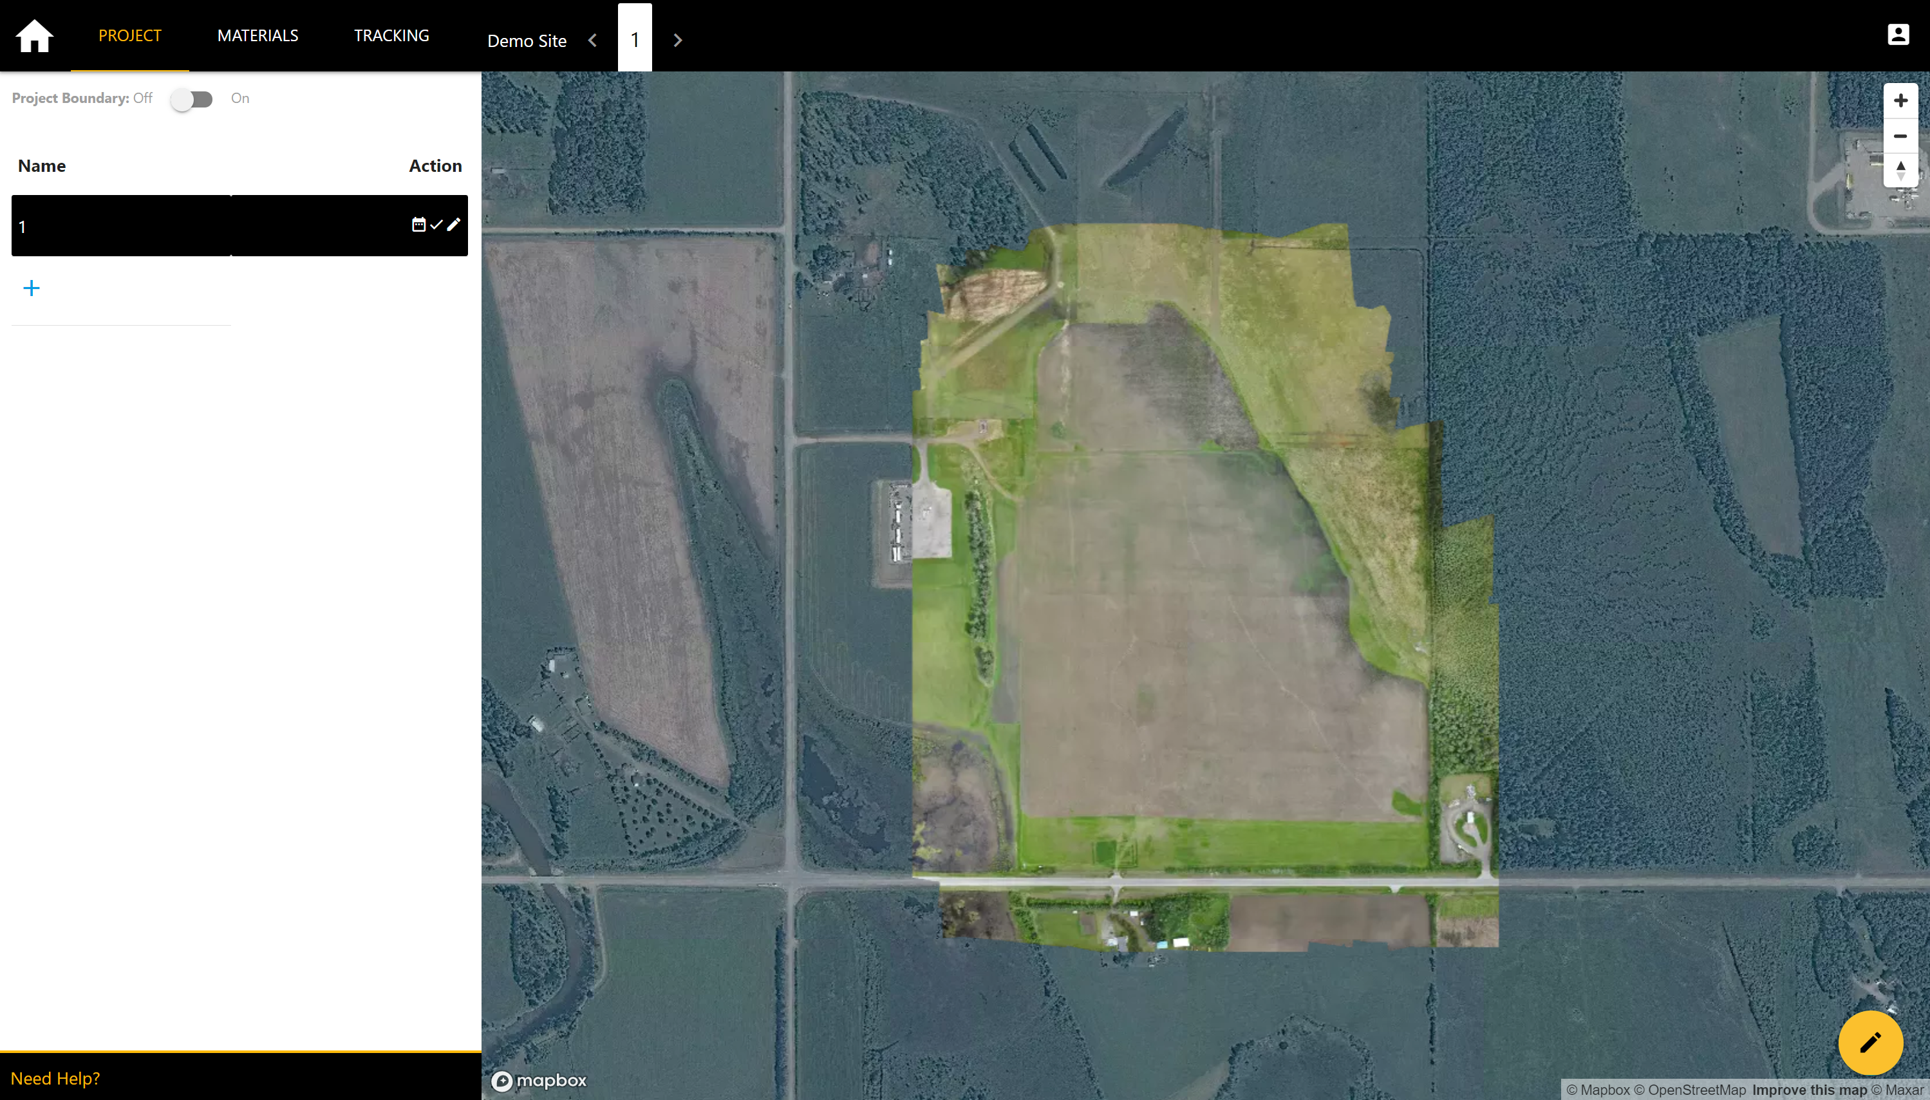1930x1100 pixels.
Task: Open the user account icon
Action: tap(1898, 35)
